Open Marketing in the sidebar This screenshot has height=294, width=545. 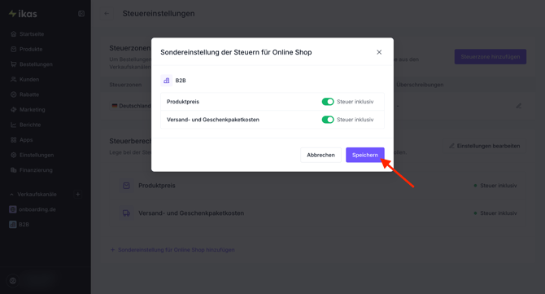pos(33,110)
